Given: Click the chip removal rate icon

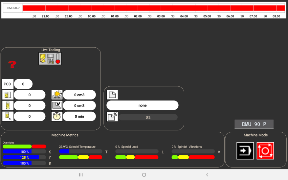Looking at the screenshot, I should tap(57, 95).
